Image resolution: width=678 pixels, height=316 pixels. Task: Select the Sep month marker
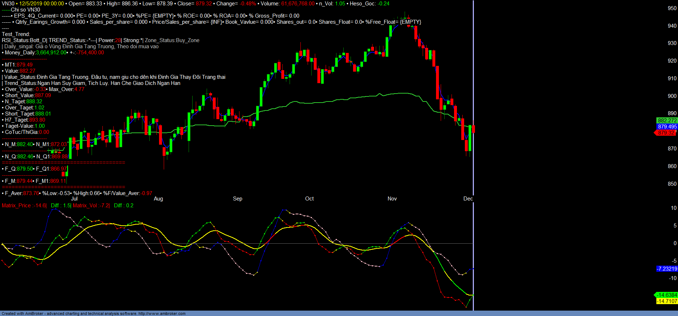point(238,199)
